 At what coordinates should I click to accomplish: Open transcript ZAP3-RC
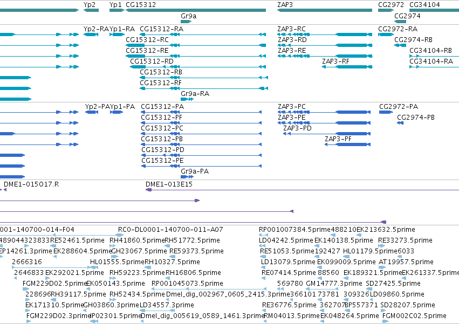point(292,29)
